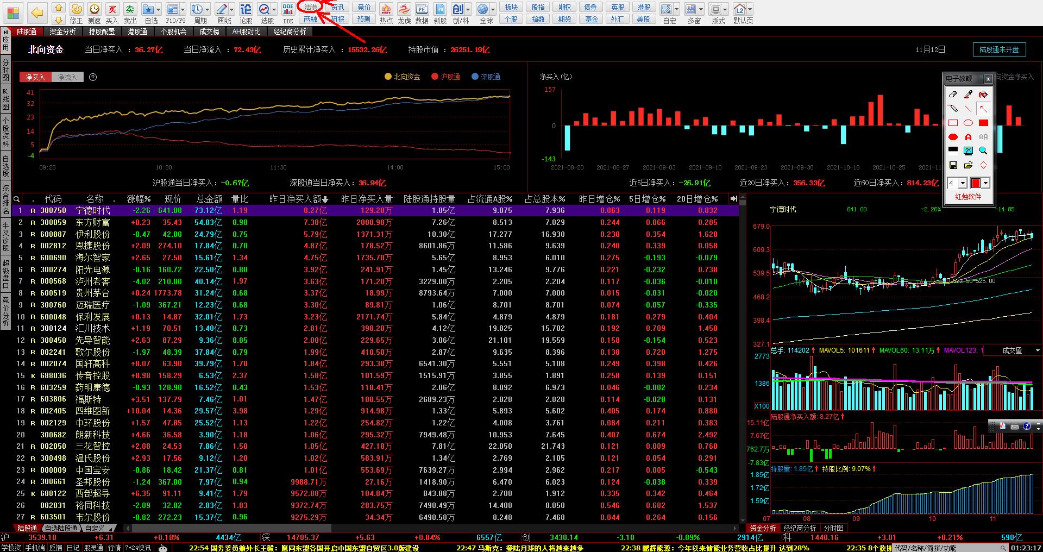Open the 论股 stock discussion icon

(x=246, y=9)
